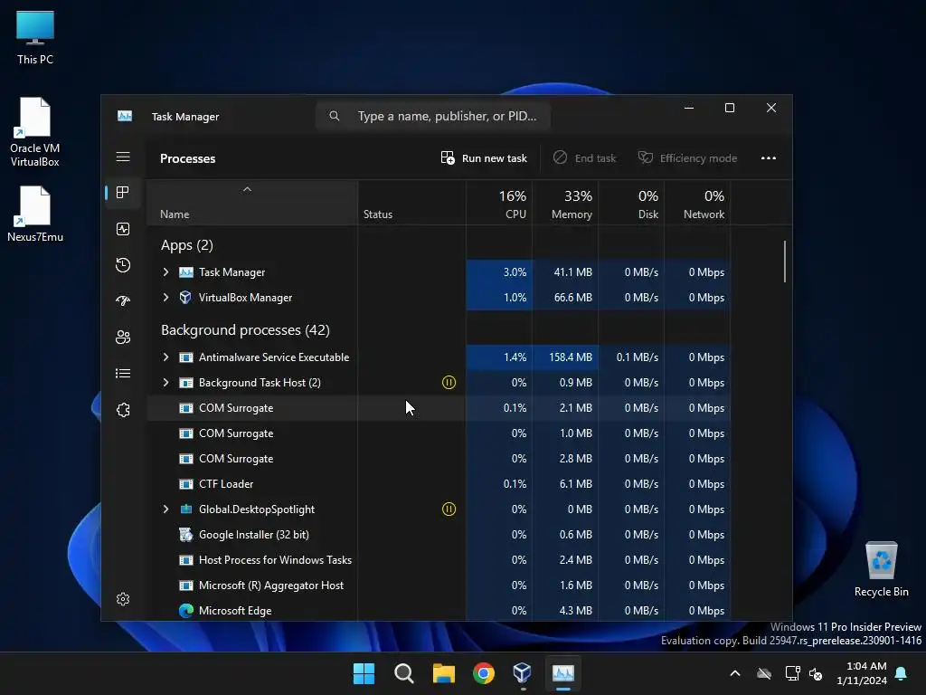Image resolution: width=926 pixels, height=695 pixels.
Task: Click Run new task button
Action: [x=485, y=157]
